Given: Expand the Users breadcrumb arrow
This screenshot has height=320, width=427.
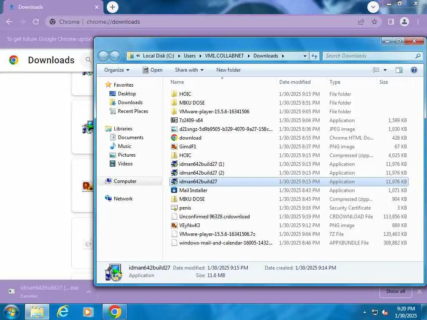Looking at the screenshot, I should tap(201, 56).
